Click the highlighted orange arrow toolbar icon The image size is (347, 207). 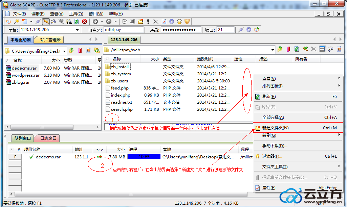coord(46,22)
